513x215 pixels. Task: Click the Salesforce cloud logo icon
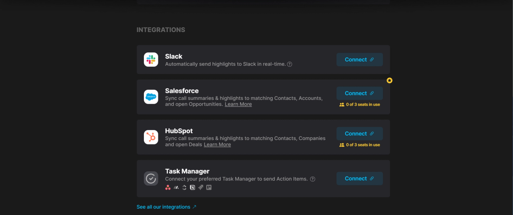pyautogui.click(x=151, y=97)
